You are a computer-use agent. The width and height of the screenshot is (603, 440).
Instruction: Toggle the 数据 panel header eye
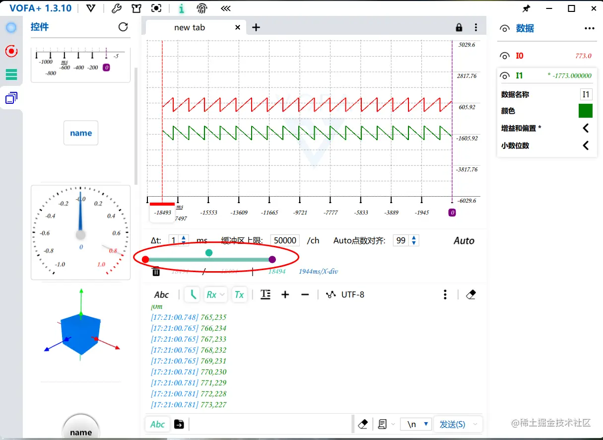click(x=505, y=29)
